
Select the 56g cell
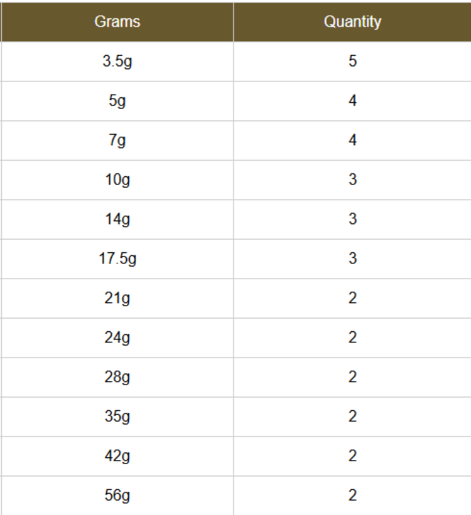click(117, 496)
